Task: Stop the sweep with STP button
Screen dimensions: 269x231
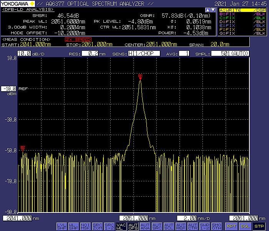Action: 259,226
